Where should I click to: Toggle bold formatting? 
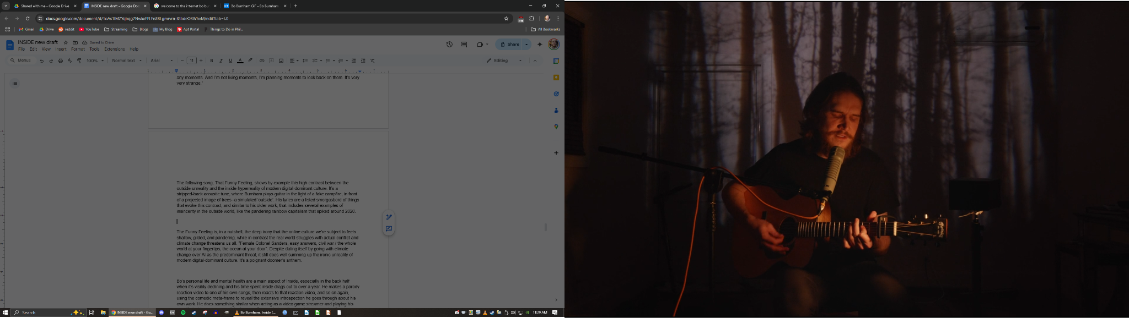pos(211,61)
